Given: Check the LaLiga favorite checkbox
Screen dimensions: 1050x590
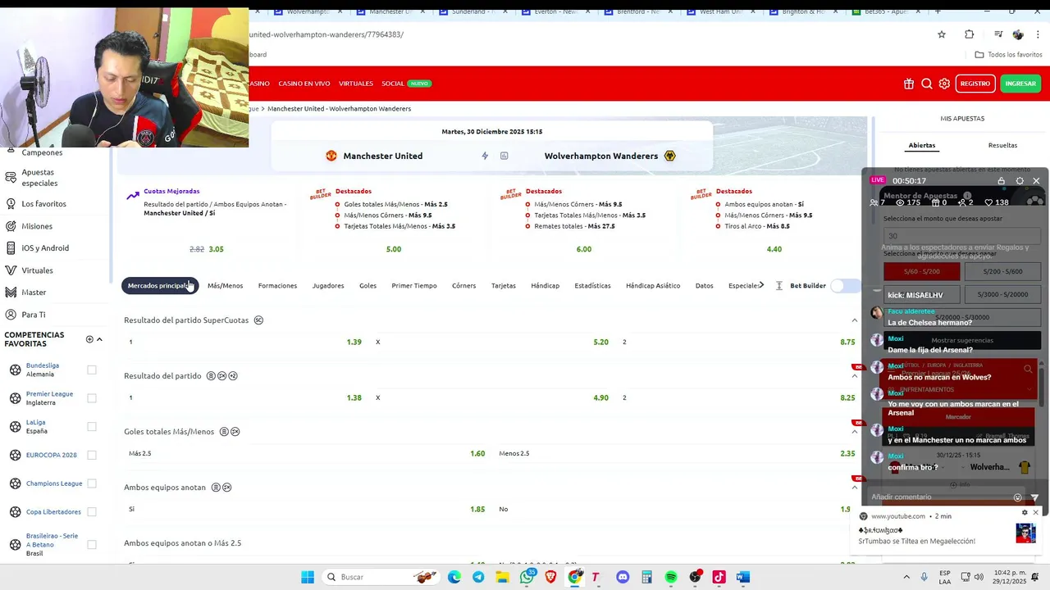Looking at the screenshot, I should tap(92, 427).
